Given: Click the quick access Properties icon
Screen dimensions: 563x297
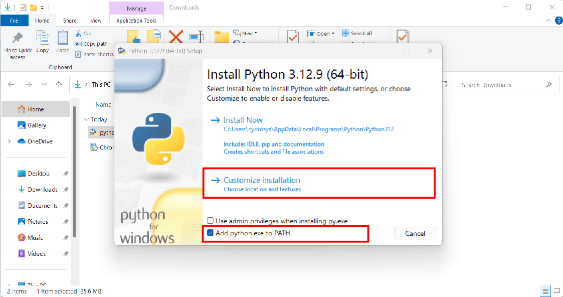Looking at the screenshot, I should tap(24, 8).
